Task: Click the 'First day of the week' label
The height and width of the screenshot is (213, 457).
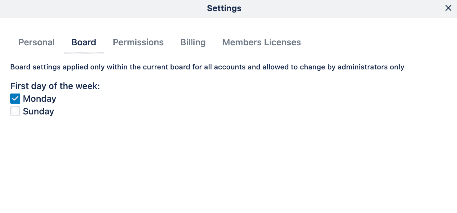Action: tap(55, 86)
